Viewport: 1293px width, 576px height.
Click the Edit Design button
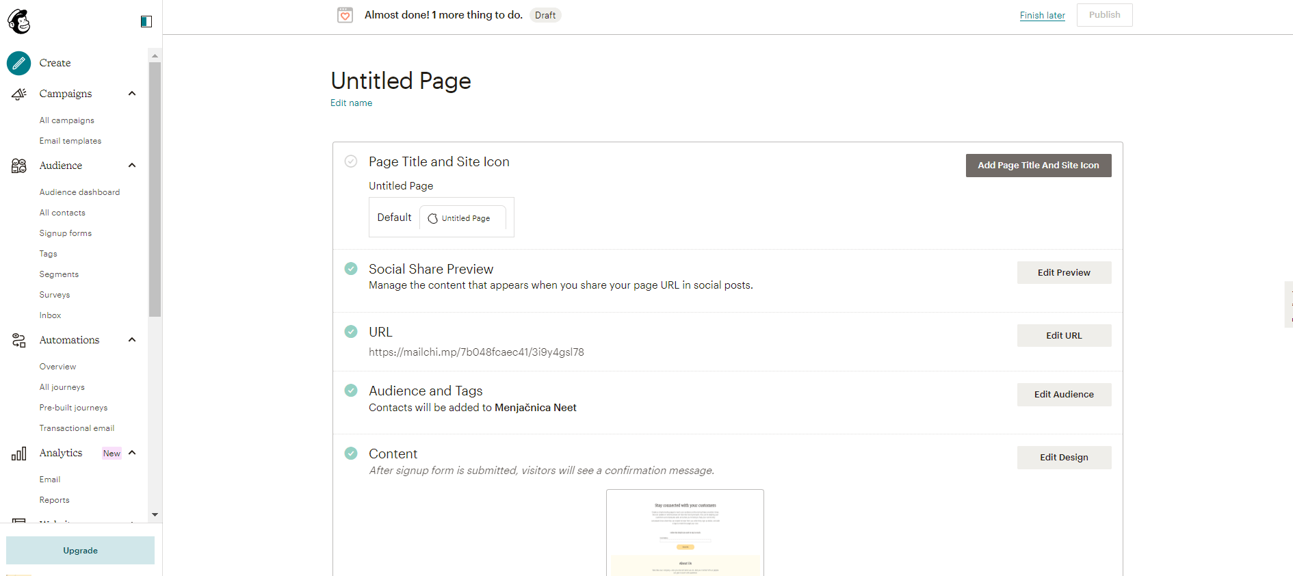1064,457
